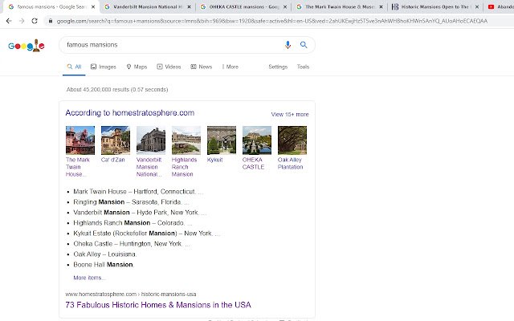Screen dimensions: 514x321
Task: Open 'Vanderbilt Mansion National...' caption link
Action: (149, 167)
